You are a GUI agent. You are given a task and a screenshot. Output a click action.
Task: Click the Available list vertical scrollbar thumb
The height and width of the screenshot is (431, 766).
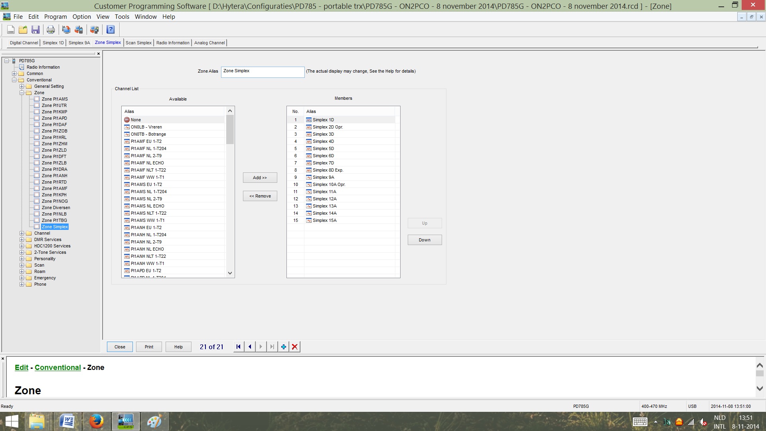tap(230, 130)
